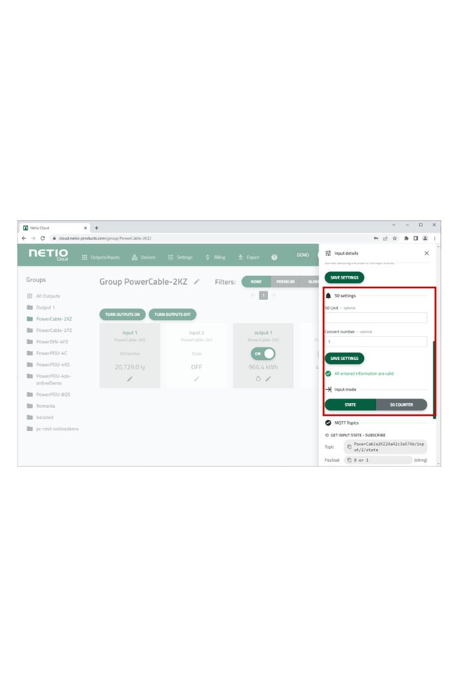The image size is (458, 687).
Task: Open help question mark icon
Action: [274, 257]
